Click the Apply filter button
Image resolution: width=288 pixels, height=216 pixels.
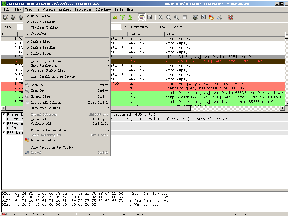(x=177, y=27)
